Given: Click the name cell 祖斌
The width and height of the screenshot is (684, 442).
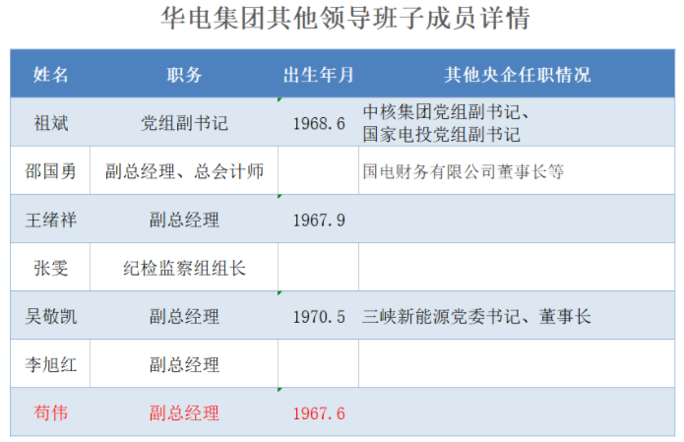Looking at the screenshot, I should pos(51,123).
